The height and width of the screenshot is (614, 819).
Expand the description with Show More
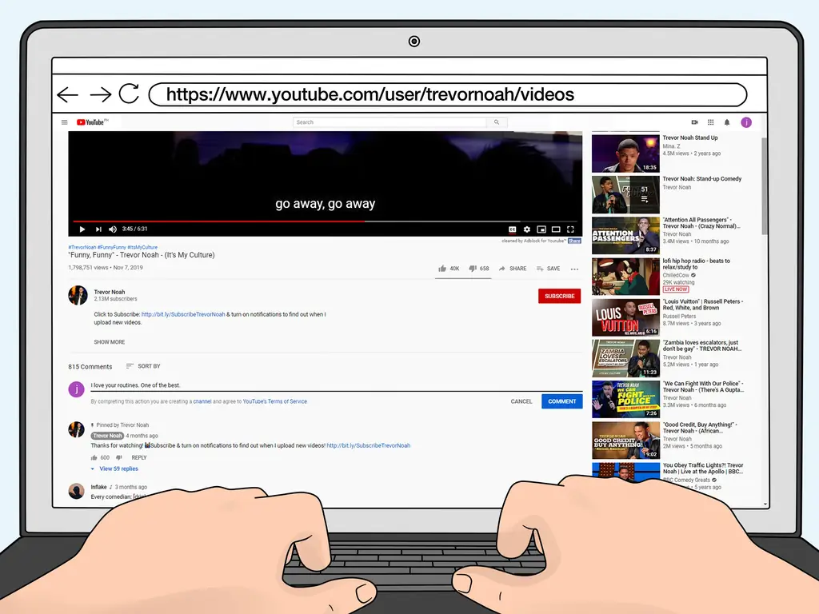109,342
